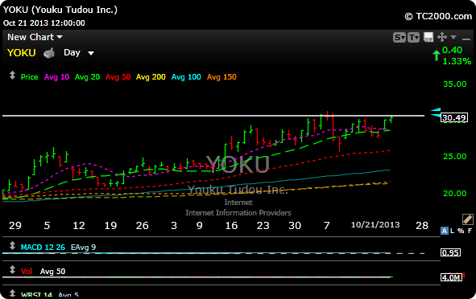Switch scale to F mode
The image size is (476, 299).
pyautogui.click(x=470, y=231)
